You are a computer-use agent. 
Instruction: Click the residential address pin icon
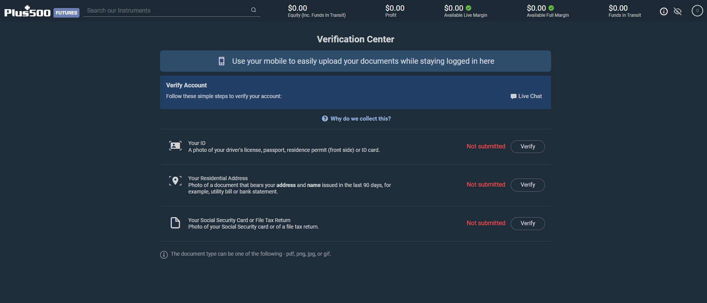pos(175,181)
